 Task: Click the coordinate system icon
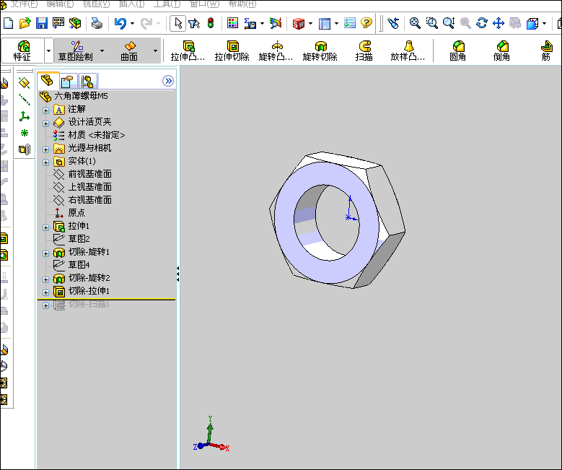(24, 116)
